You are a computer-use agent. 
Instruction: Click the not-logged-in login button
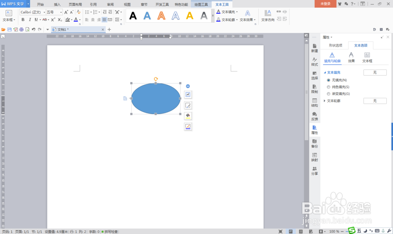(325, 4)
